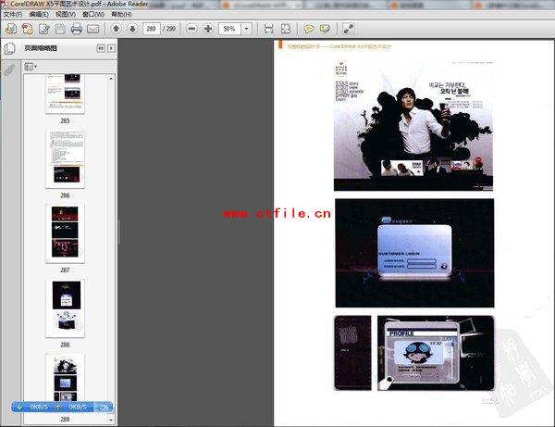Switch to full screen read mode

(350, 29)
